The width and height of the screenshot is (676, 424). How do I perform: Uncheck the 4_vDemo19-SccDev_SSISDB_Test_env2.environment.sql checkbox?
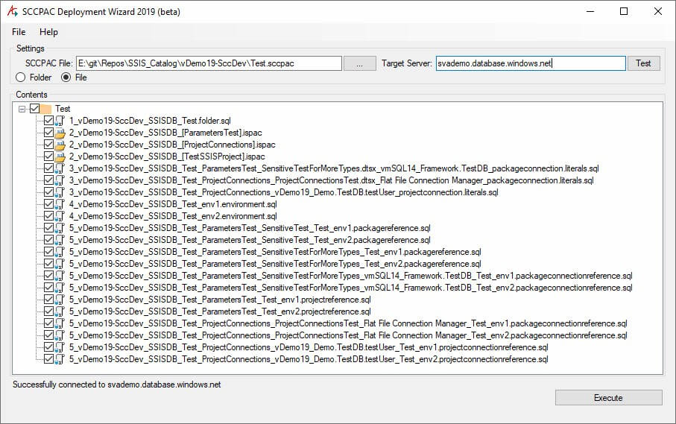48,216
